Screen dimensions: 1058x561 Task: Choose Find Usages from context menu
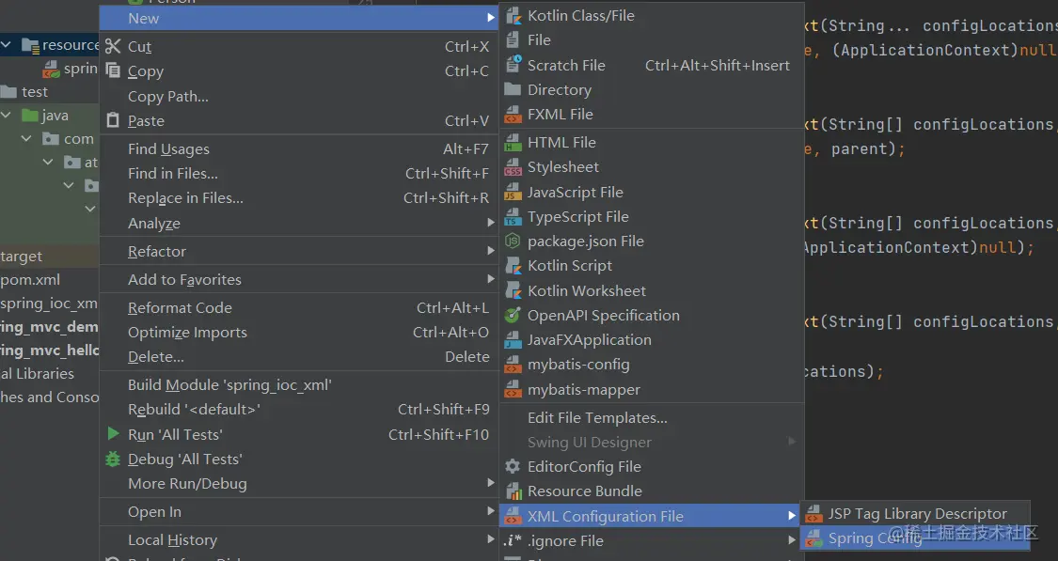point(168,149)
